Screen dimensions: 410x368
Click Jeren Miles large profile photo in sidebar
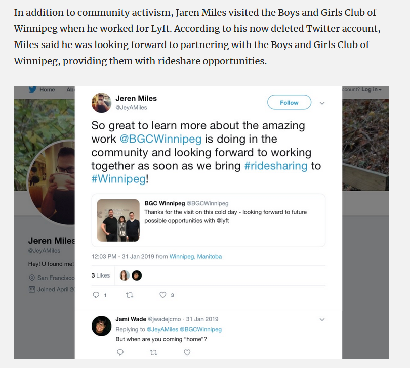coord(51,182)
